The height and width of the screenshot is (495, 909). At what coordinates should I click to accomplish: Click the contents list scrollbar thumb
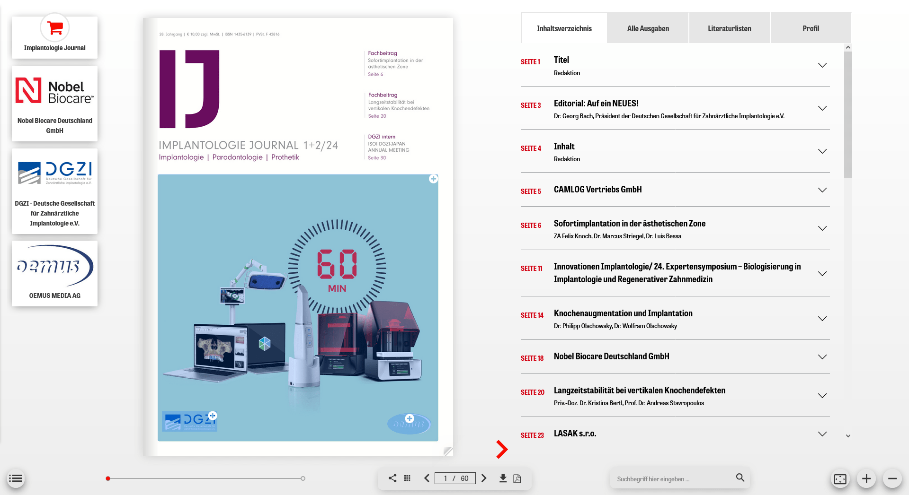coord(848,114)
